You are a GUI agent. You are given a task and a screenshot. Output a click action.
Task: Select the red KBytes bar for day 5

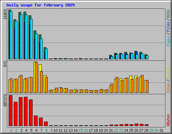[31, 113]
